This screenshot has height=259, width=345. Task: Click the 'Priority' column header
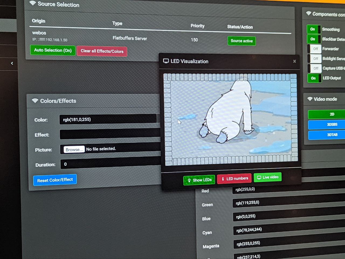198,26
